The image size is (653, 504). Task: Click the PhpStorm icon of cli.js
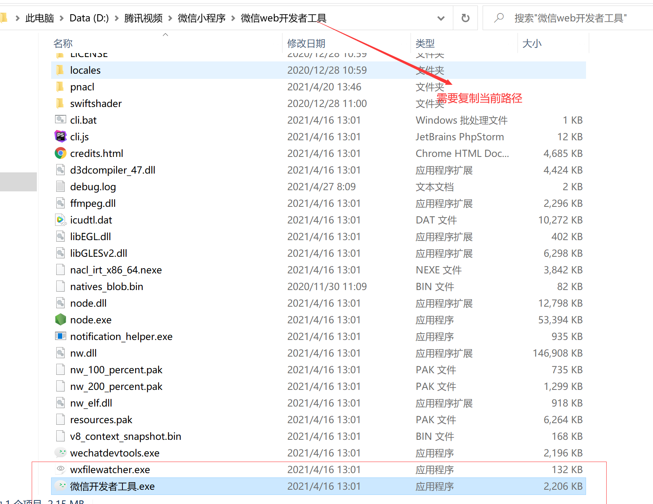click(x=60, y=136)
